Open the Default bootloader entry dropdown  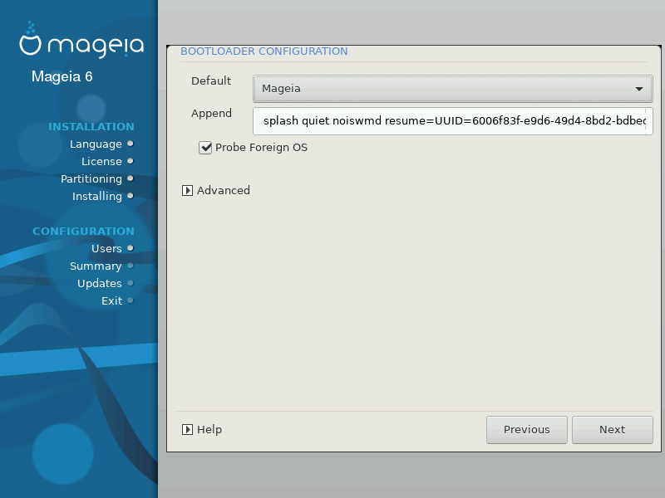pos(453,88)
